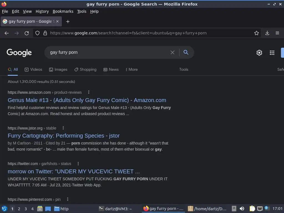Open the http folder taskbar item

point(62,209)
